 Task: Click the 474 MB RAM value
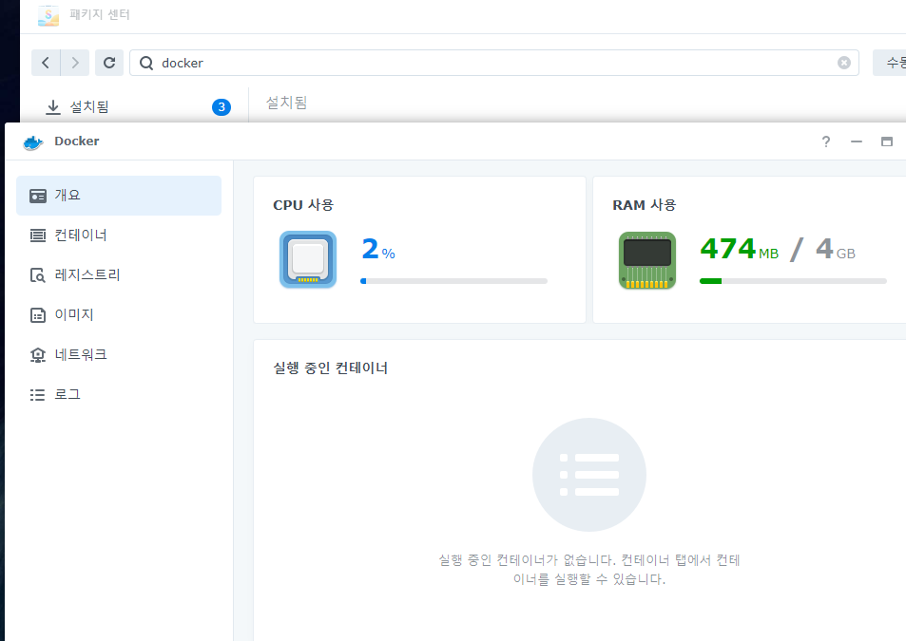point(739,249)
